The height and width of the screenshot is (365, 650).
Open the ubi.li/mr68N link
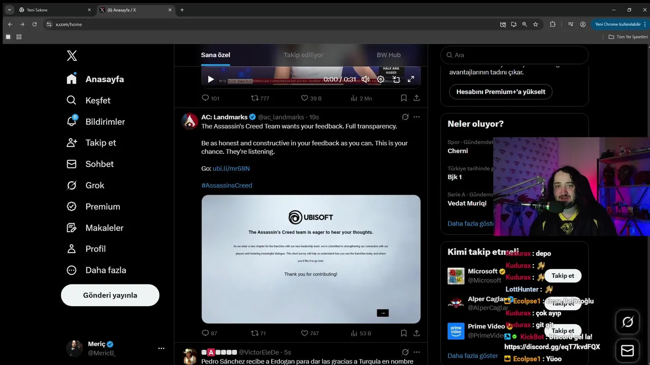click(231, 168)
